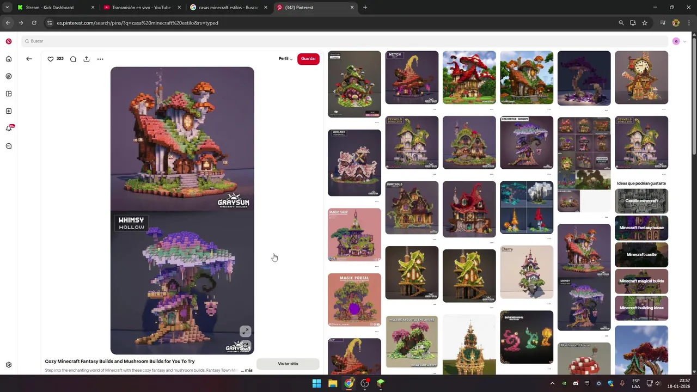This screenshot has width=697, height=392.
Task: Click the ESP LAA language indicator
Action: [x=636, y=383]
